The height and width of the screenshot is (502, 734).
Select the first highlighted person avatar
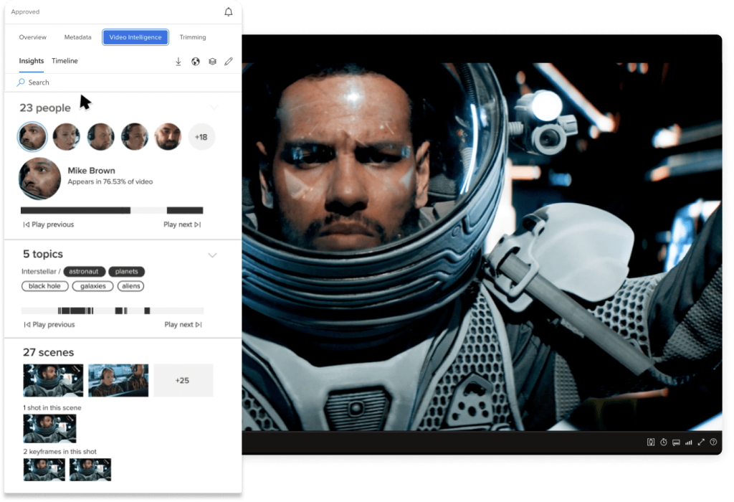32,137
